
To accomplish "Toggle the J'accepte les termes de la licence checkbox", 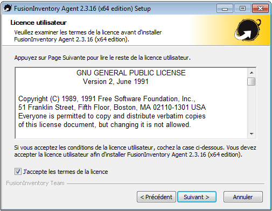I will pyautogui.click(x=18, y=172).
